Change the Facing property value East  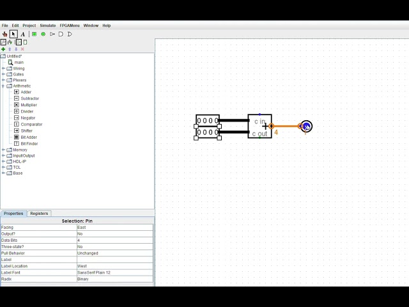115,228
